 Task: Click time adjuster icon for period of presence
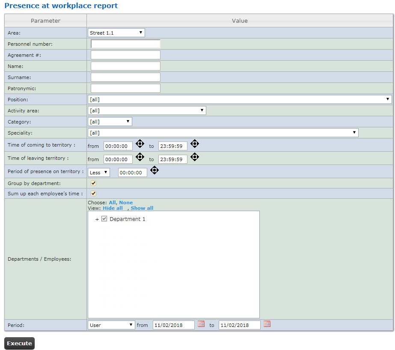[x=154, y=171]
